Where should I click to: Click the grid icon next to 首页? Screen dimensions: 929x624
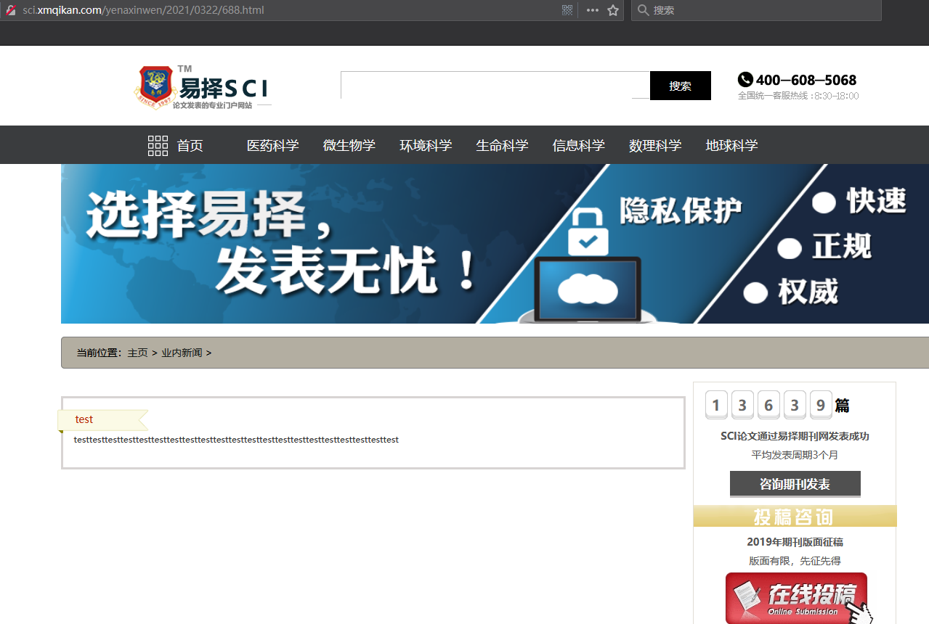point(157,144)
